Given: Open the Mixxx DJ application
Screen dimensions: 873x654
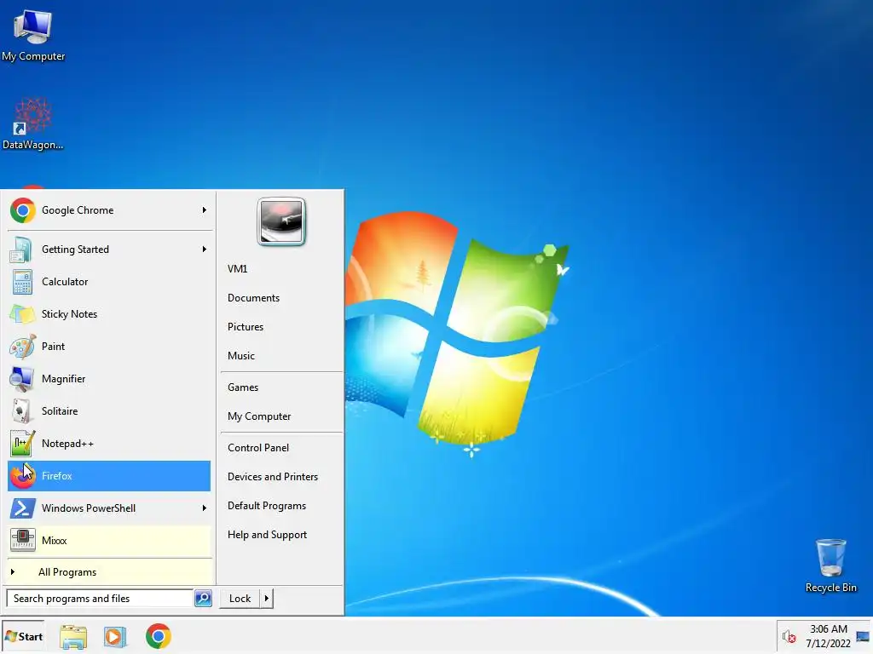Looking at the screenshot, I should (x=108, y=540).
